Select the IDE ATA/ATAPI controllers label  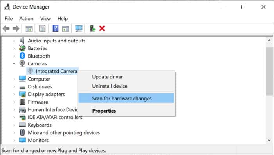click(x=55, y=117)
